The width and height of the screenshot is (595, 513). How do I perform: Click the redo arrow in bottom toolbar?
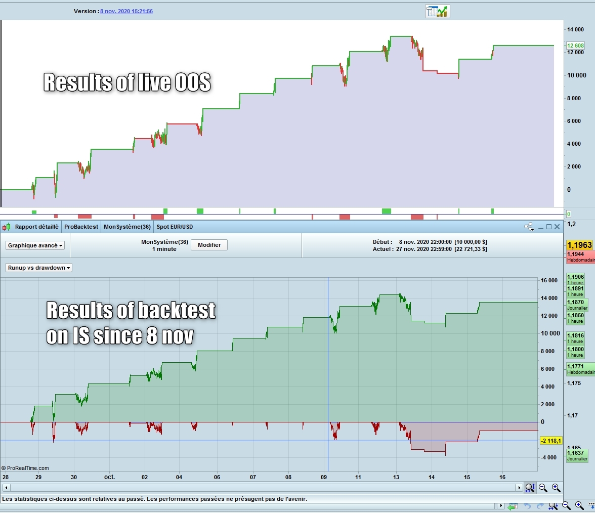pos(540,506)
